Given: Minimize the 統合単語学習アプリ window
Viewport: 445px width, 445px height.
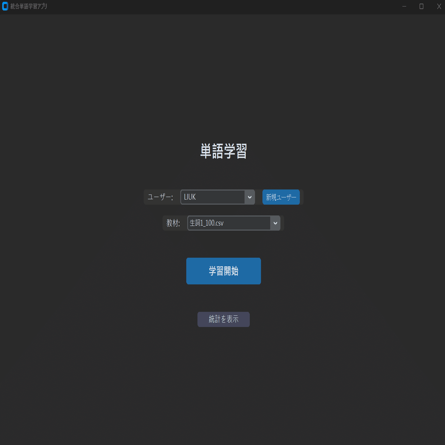Looking at the screenshot, I should point(404,6).
